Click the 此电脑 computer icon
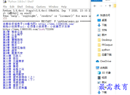The height and width of the screenshot is (95, 130). point(97,68)
